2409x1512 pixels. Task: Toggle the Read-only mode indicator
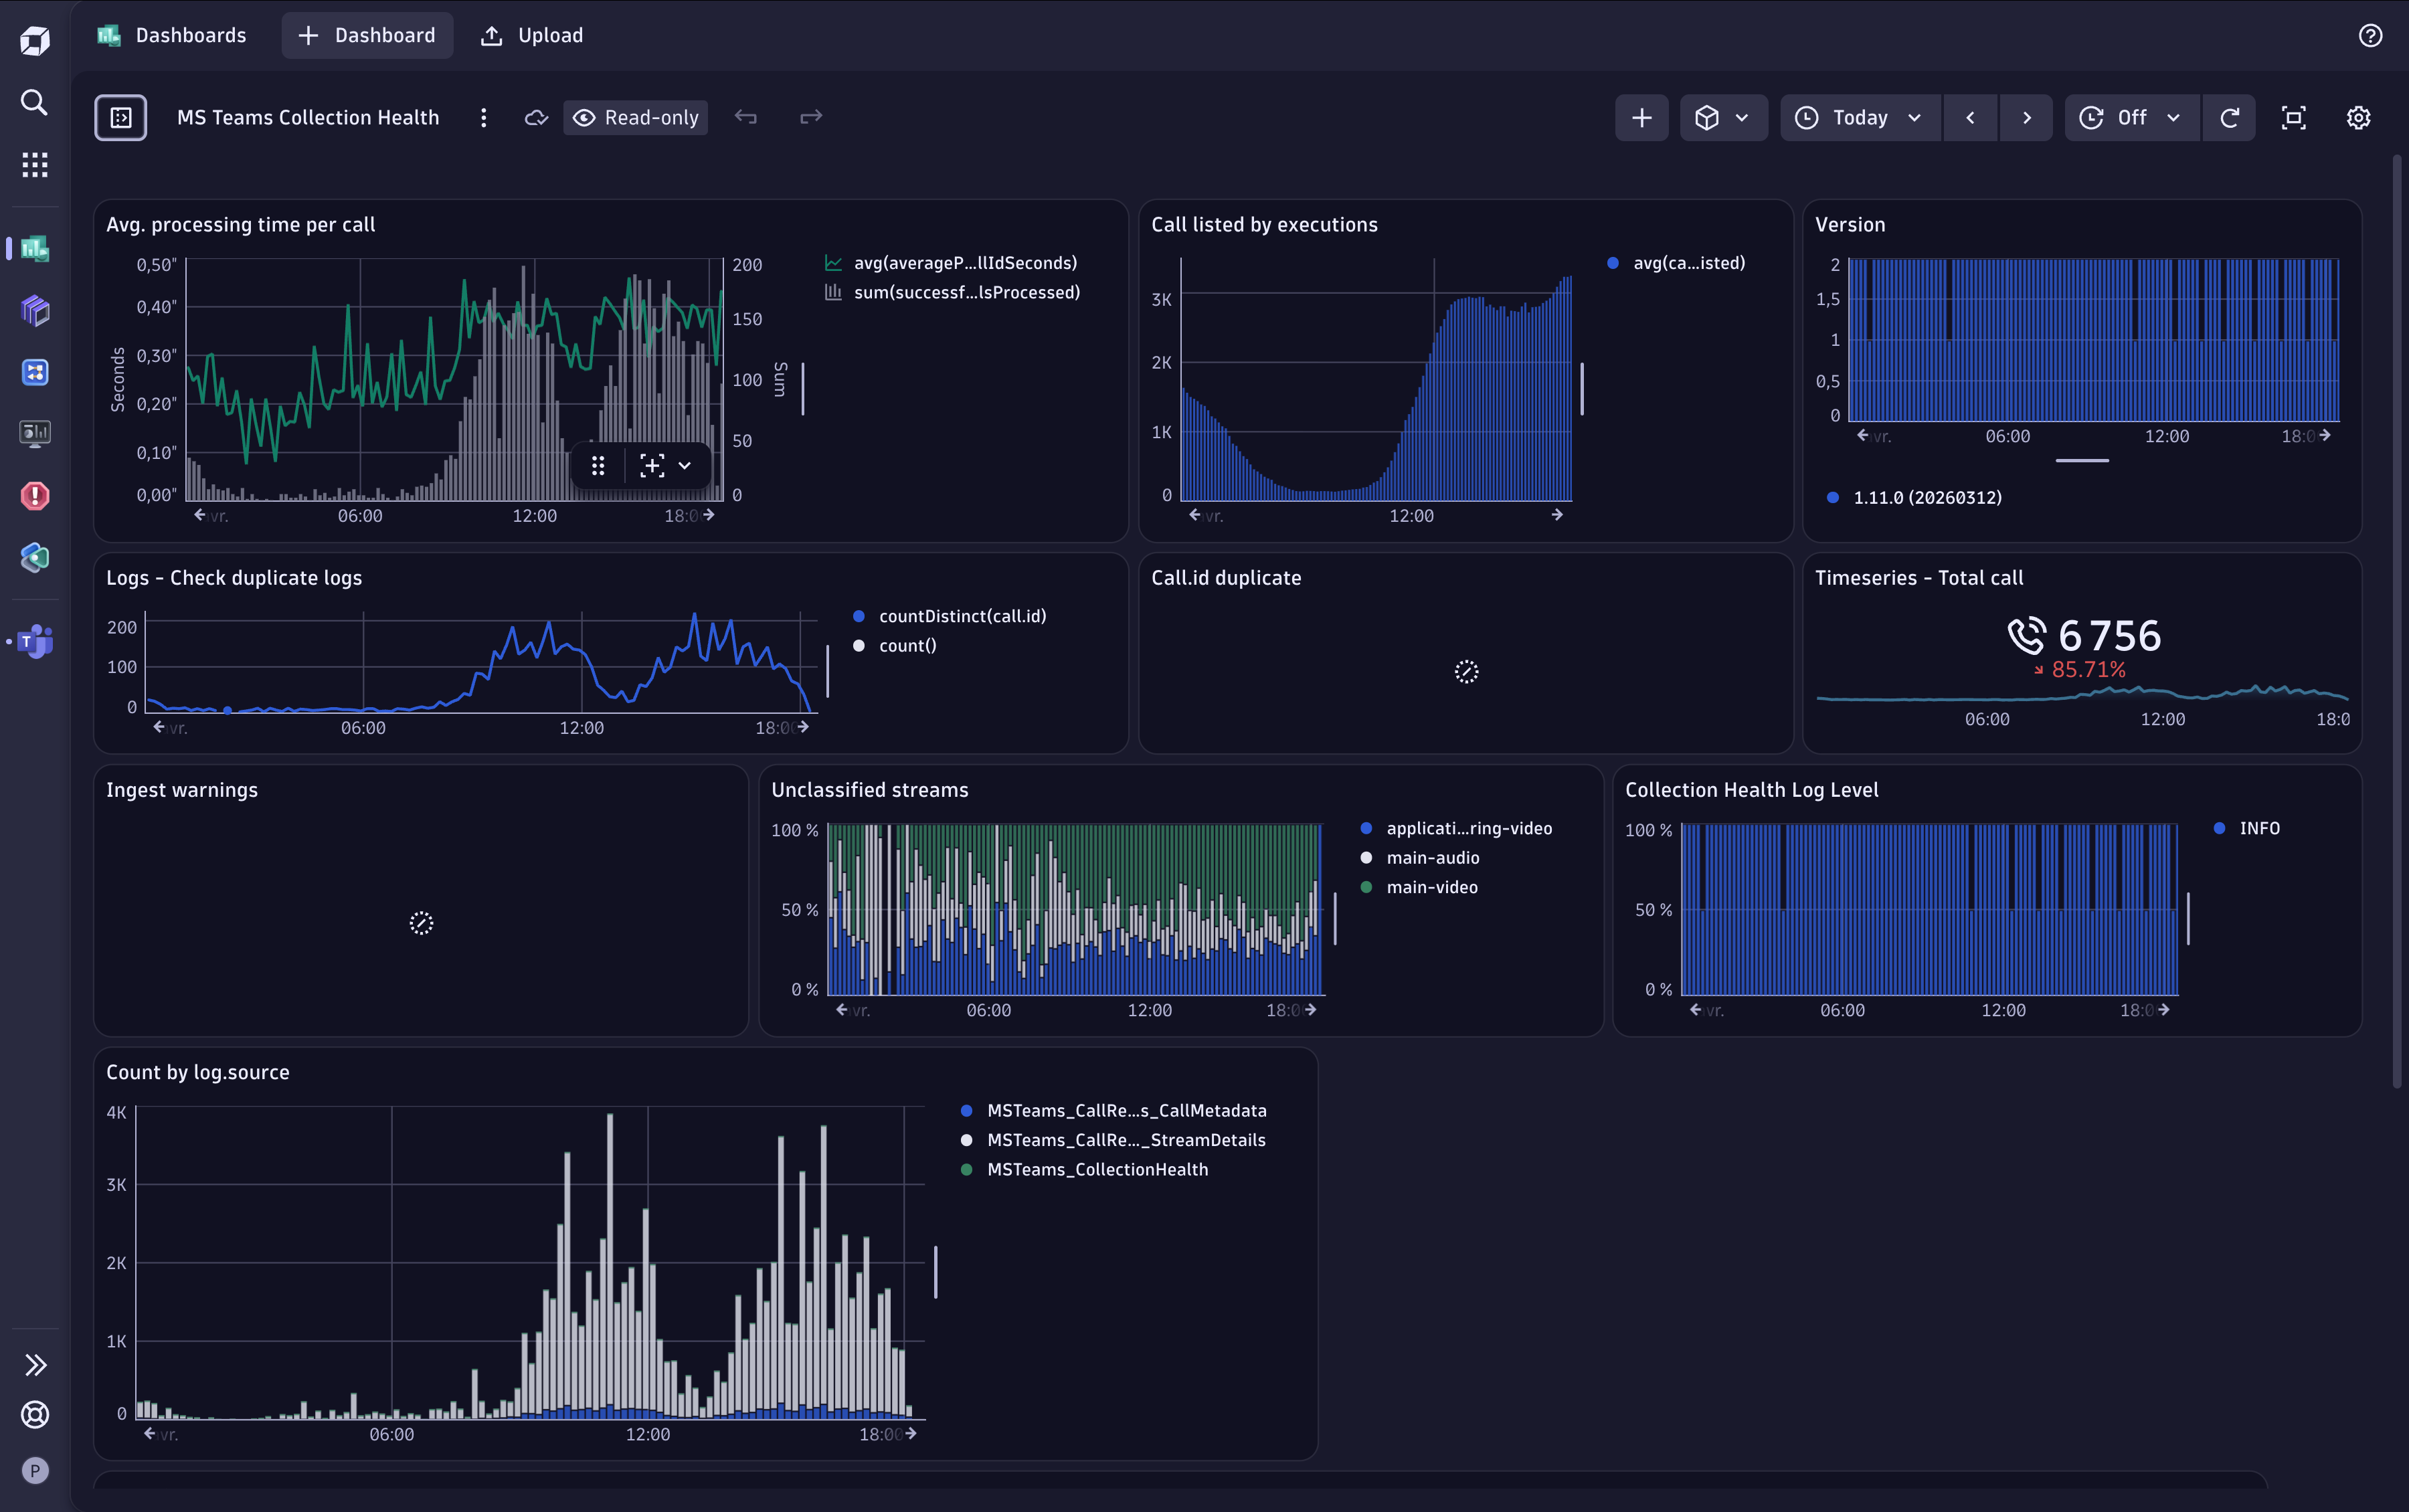pyautogui.click(x=635, y=117)
